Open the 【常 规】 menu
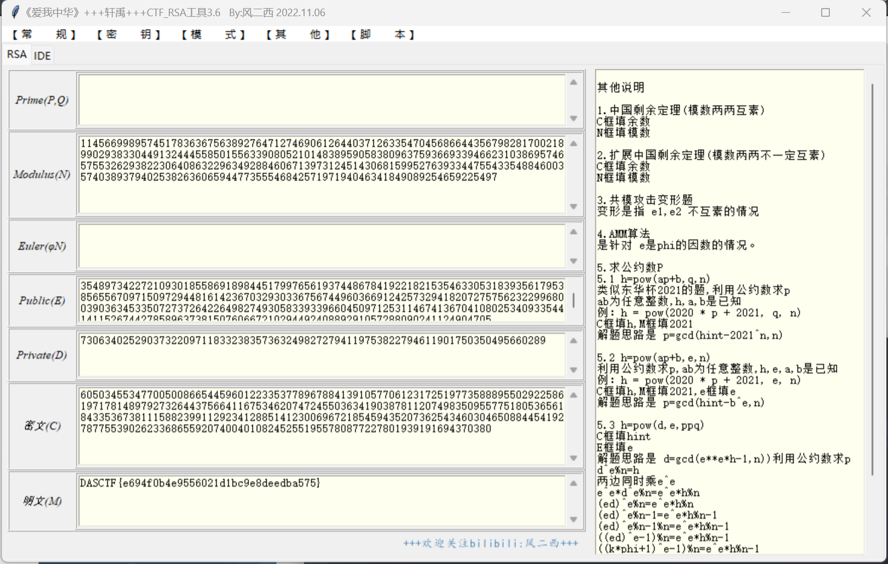The height and width of the screenshot is (564, 888). (x=44, y=35)
